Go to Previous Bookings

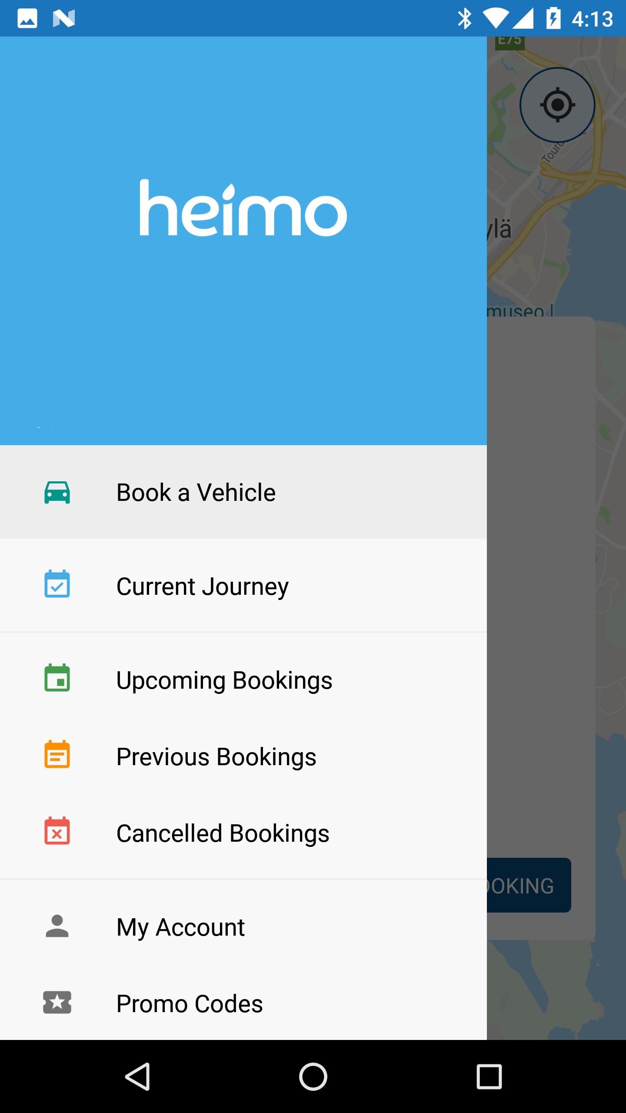(x=243, y=756)
